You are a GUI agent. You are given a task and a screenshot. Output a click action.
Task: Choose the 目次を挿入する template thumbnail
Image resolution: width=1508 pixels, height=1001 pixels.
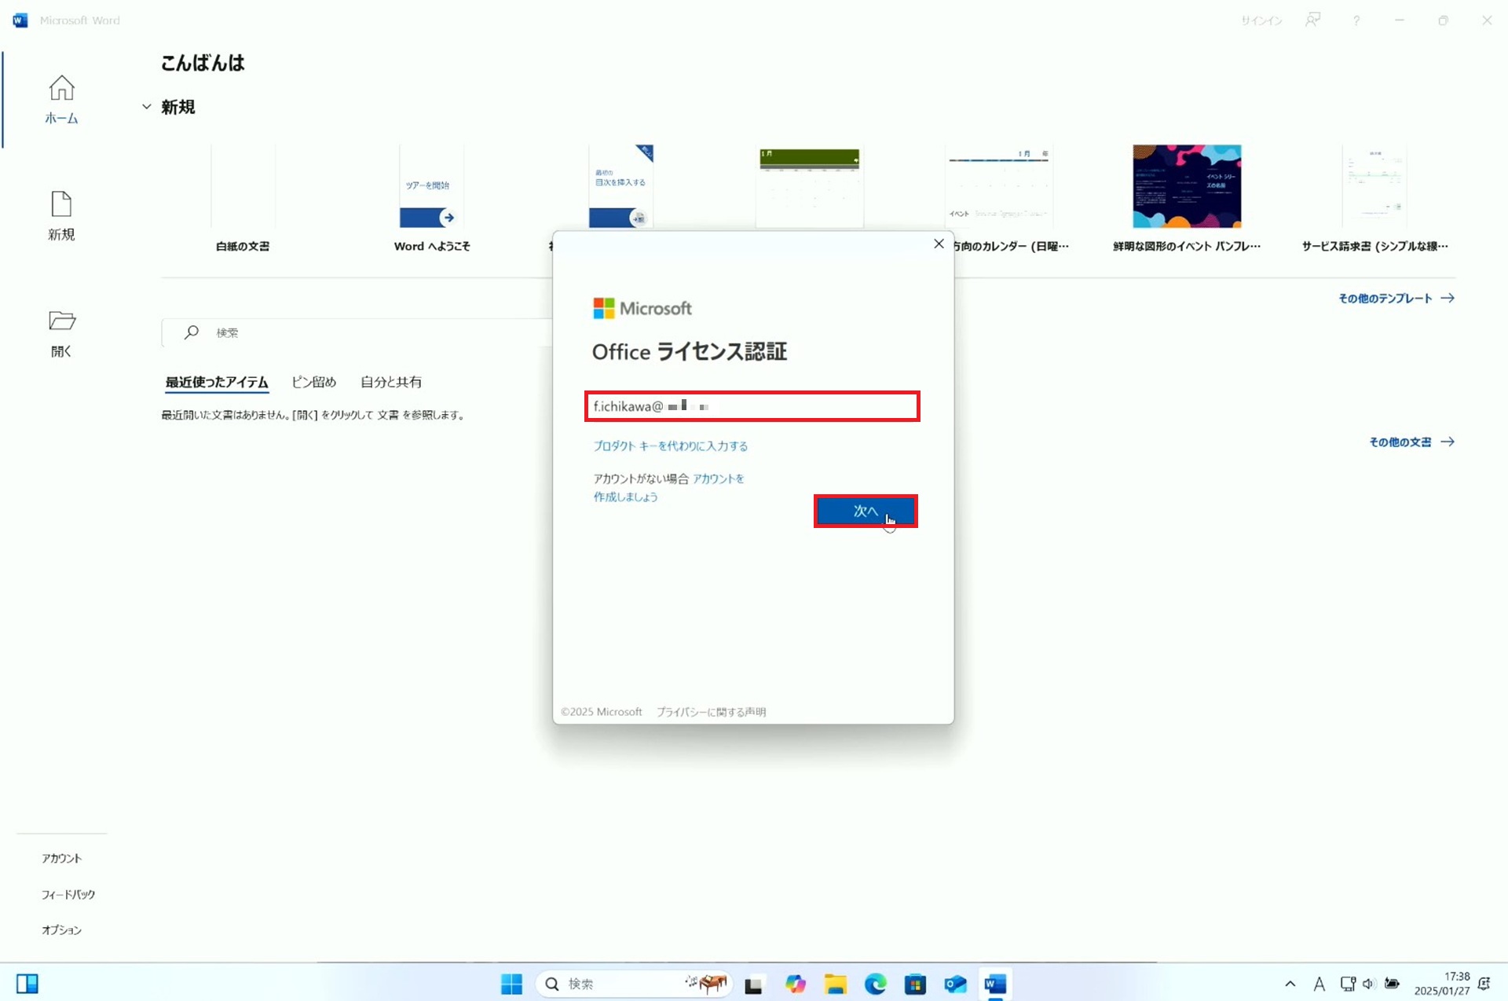(620, 186)
